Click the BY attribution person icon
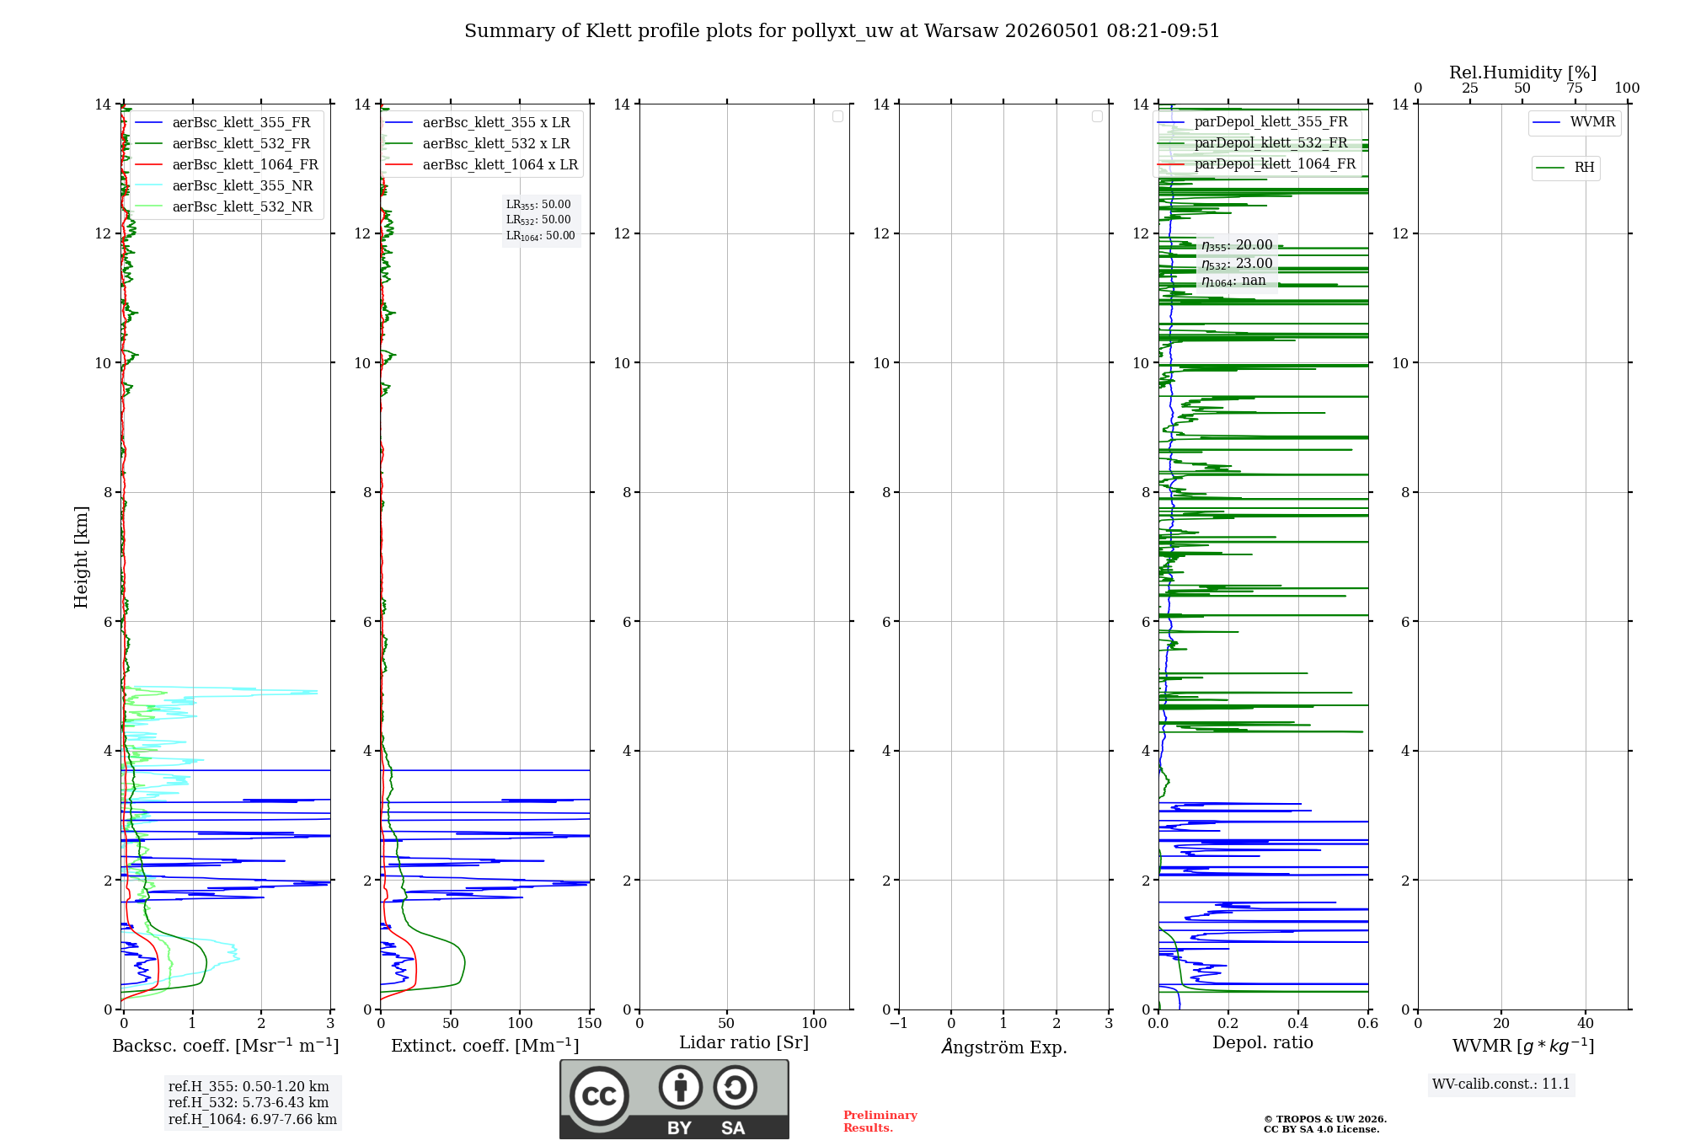 680,1087
